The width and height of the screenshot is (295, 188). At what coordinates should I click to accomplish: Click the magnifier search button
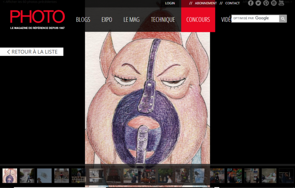283,19
